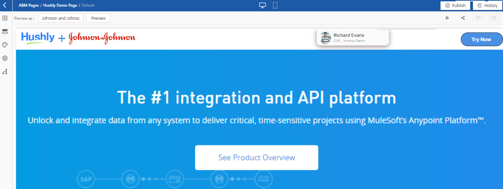Screen dimensions: 503x189
Task: Navigate to ABM Pages breadcrumb
Action: pos(29,5)
